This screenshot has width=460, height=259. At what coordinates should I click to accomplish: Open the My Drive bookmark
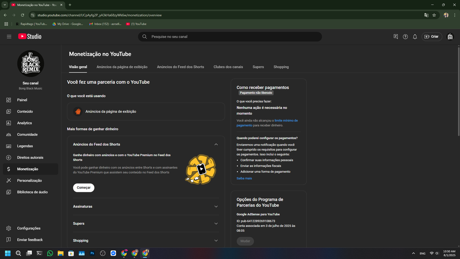tap(68, 24)
